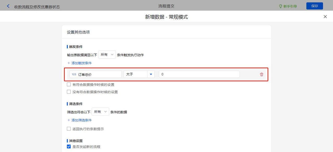Click the value input showing 0
The image size is (333, 152).
tap(199, 74)
